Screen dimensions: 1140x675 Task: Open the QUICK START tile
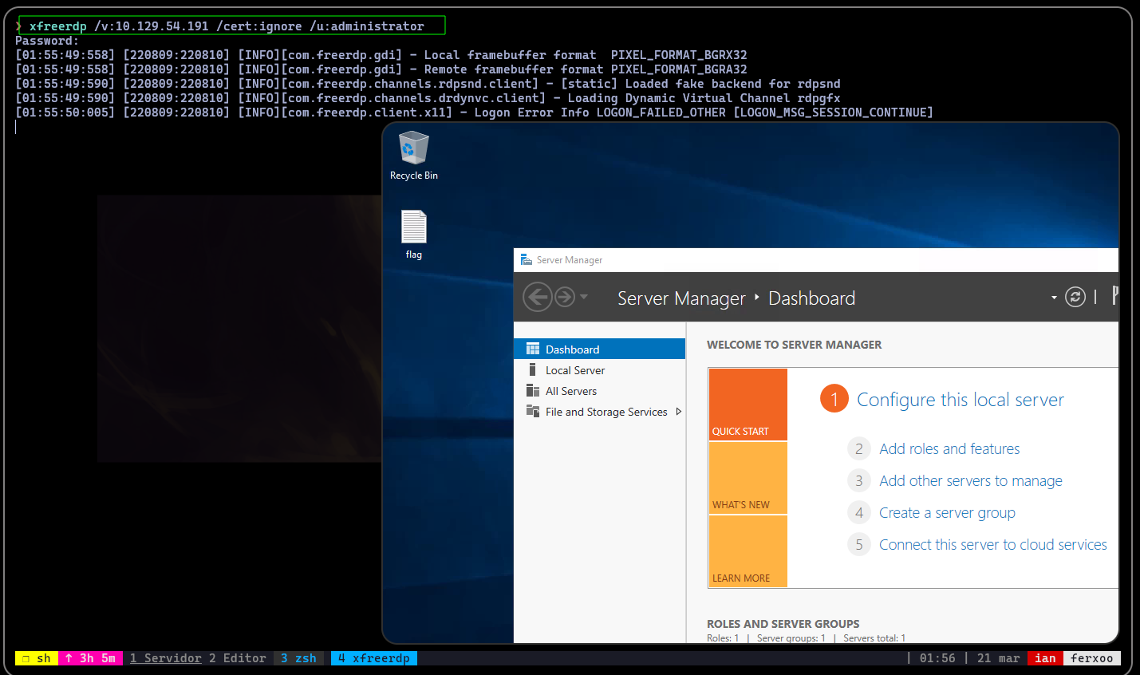pyautogui.click(x=748, y=405)
